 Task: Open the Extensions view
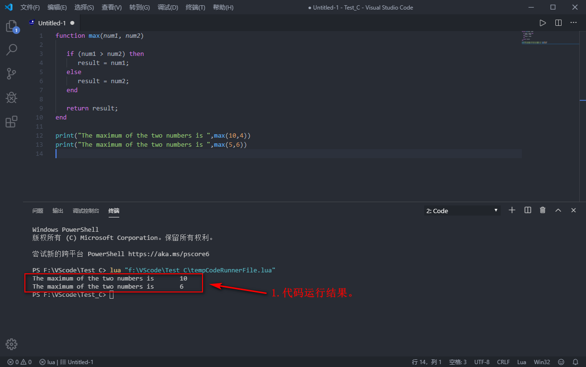tap(11, 121)
